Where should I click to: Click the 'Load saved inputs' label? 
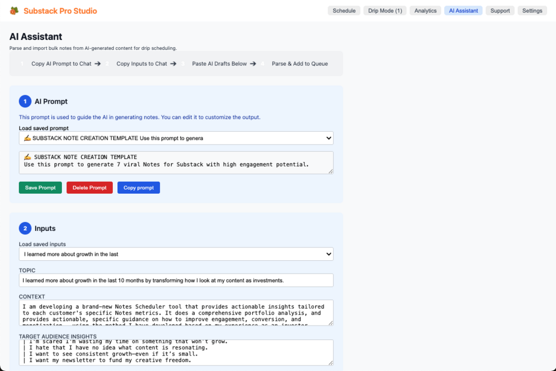click(x=42, y=244)
